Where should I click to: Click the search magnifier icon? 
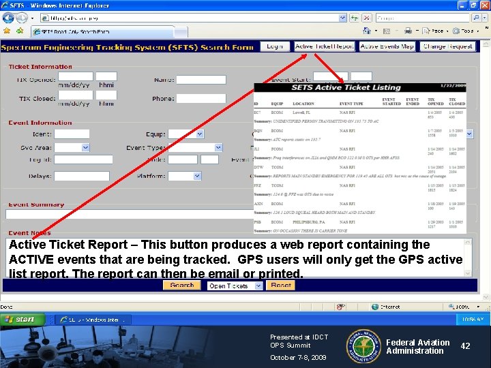(x=476, y=18)
